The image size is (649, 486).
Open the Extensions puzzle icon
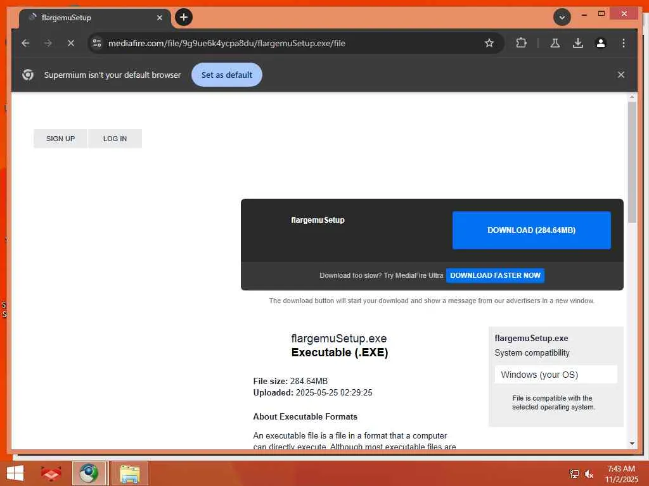pyautogui.click(x=521, y=43)
